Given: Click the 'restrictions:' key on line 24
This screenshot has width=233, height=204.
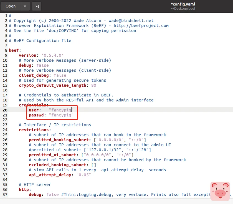Looking at the screenshot, I should (35, 130).
